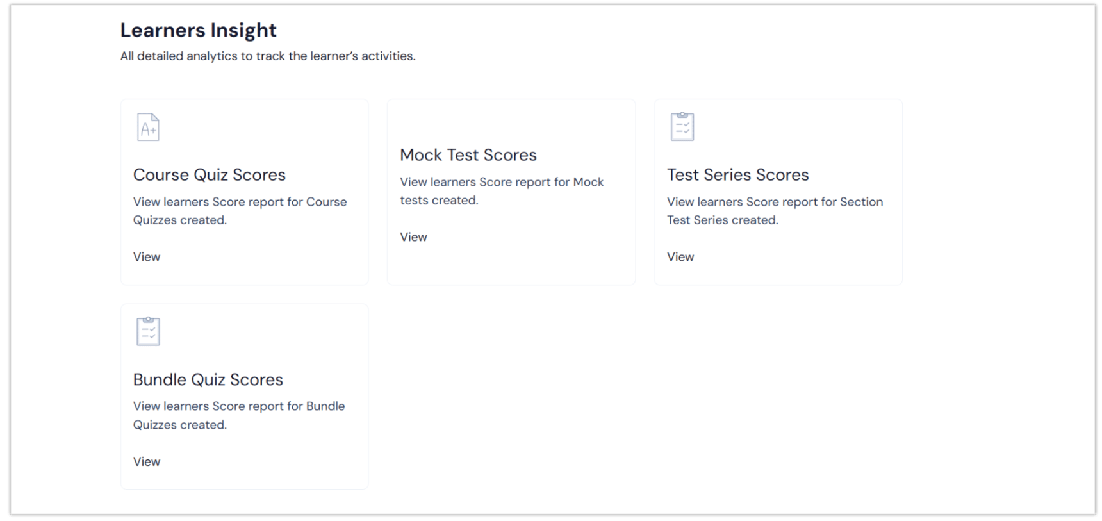The image size is (1102, 521).
Task: Open View link under Mock Test Scores
Action: pos(413,237)
